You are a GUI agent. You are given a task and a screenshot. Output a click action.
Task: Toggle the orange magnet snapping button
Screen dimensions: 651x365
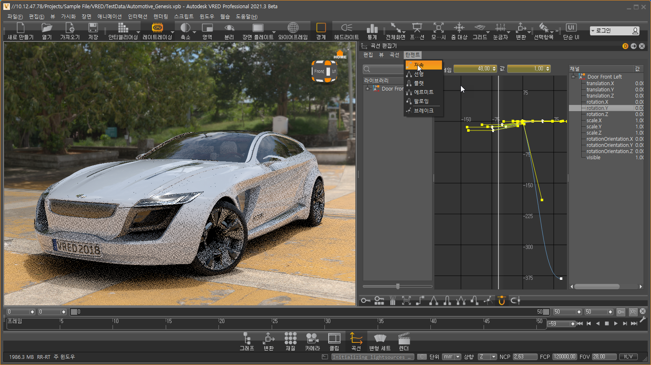[501, 301]
